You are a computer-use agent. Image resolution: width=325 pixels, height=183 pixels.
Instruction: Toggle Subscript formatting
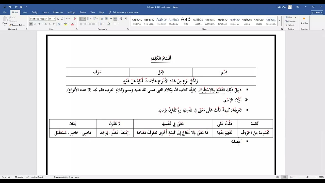pos(50,24)
